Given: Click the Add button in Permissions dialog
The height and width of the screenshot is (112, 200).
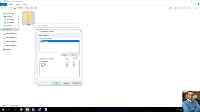Looking at the screenshot, I should coord(65,55).
